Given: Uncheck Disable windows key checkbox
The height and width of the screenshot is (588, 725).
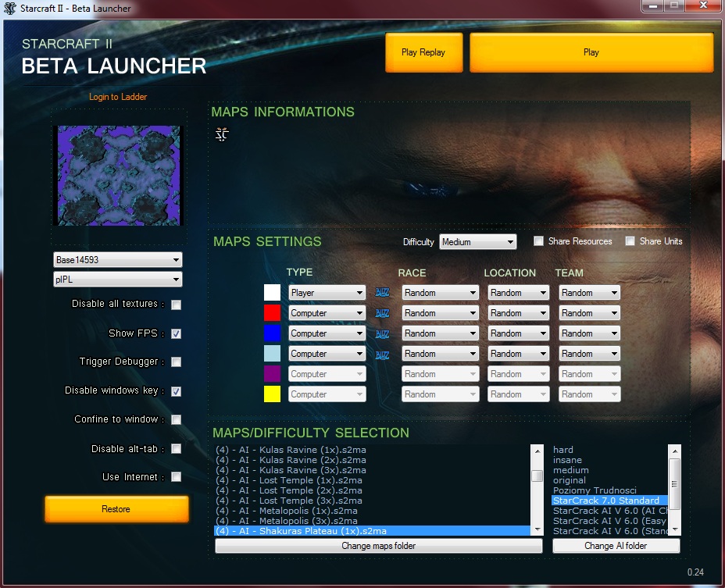Looking at the screenshot, I should click(176, 391).
